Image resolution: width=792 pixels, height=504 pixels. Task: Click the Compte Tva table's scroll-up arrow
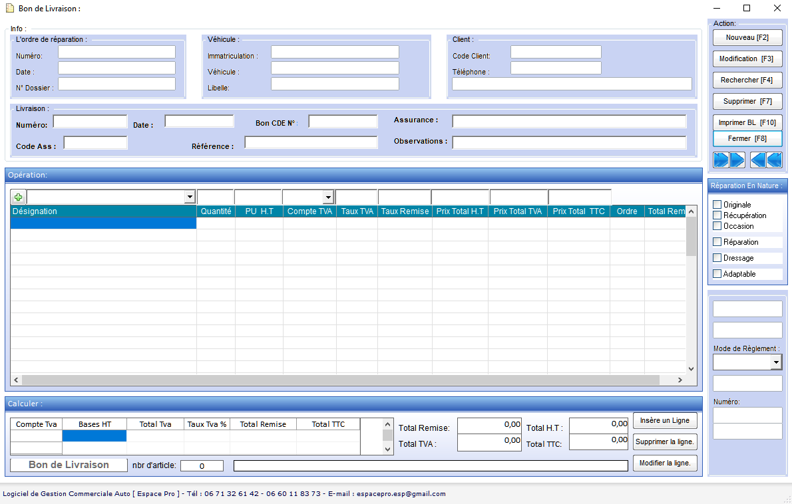tap(387, 424)
